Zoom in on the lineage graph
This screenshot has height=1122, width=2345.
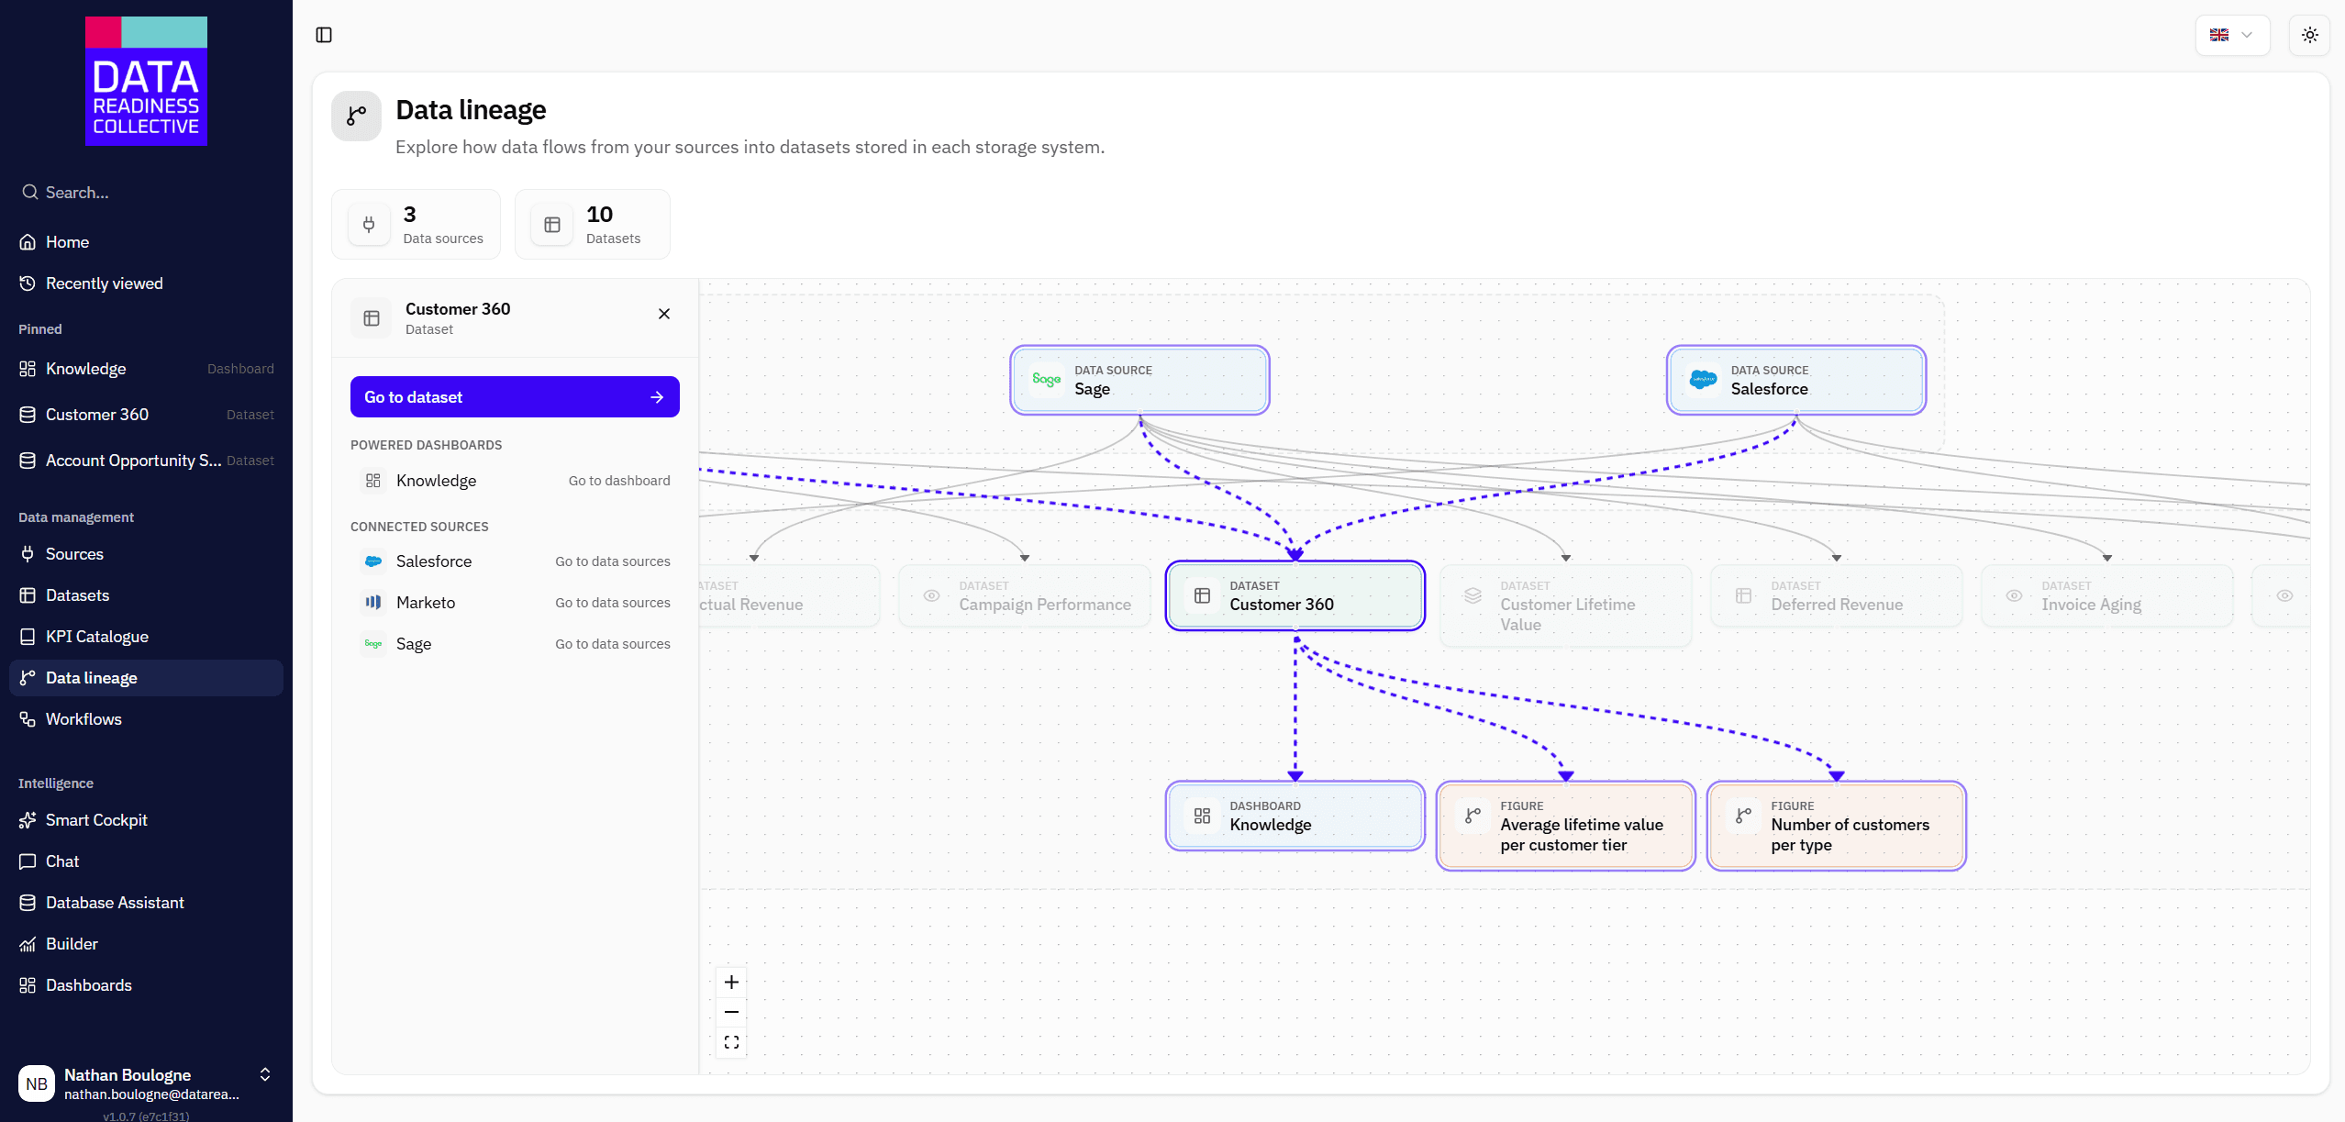point(731,983)
